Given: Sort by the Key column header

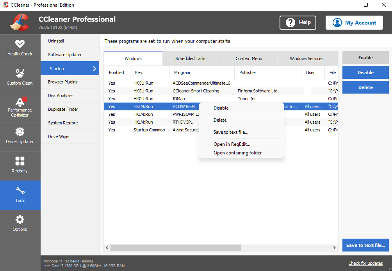Looking at the screenshot, I should click(x=150, y=73).
